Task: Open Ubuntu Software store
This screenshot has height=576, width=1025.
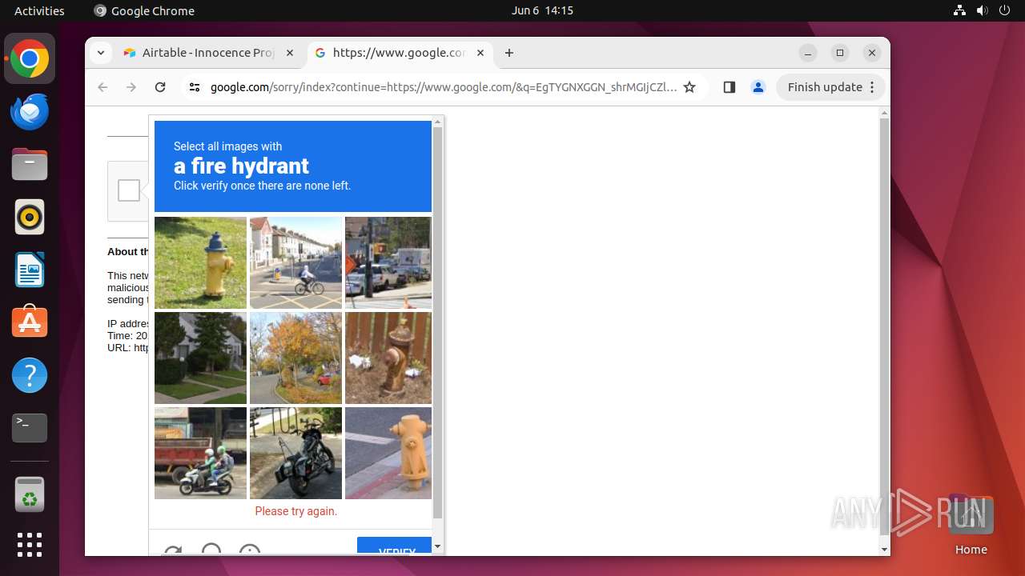Action: point(30,322)
